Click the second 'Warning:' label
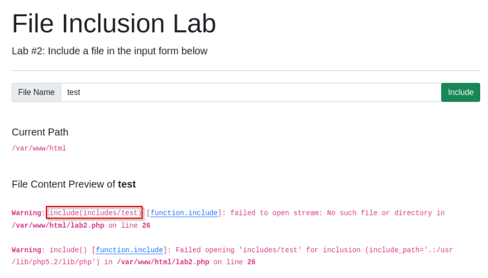The image size is (488, 278). [x=29, y=250]
